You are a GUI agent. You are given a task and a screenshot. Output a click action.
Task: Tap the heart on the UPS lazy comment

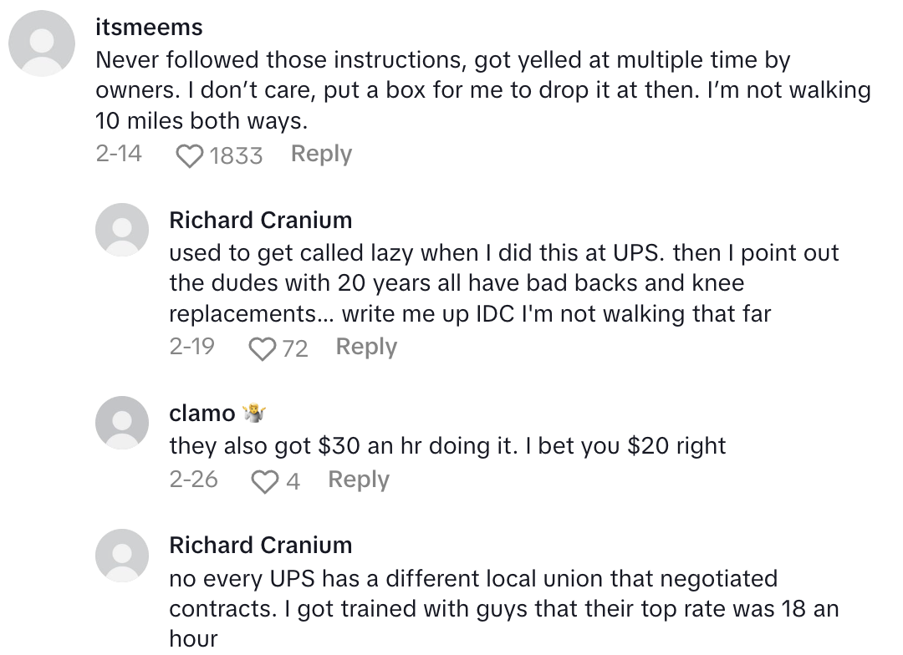[x=263, y=349]
